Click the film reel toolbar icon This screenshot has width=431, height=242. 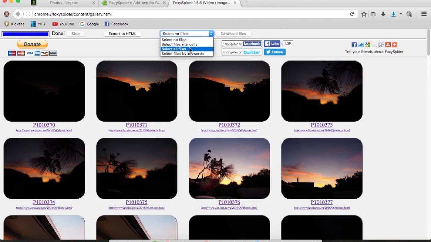pyautogui.click(x=409, y=14)
